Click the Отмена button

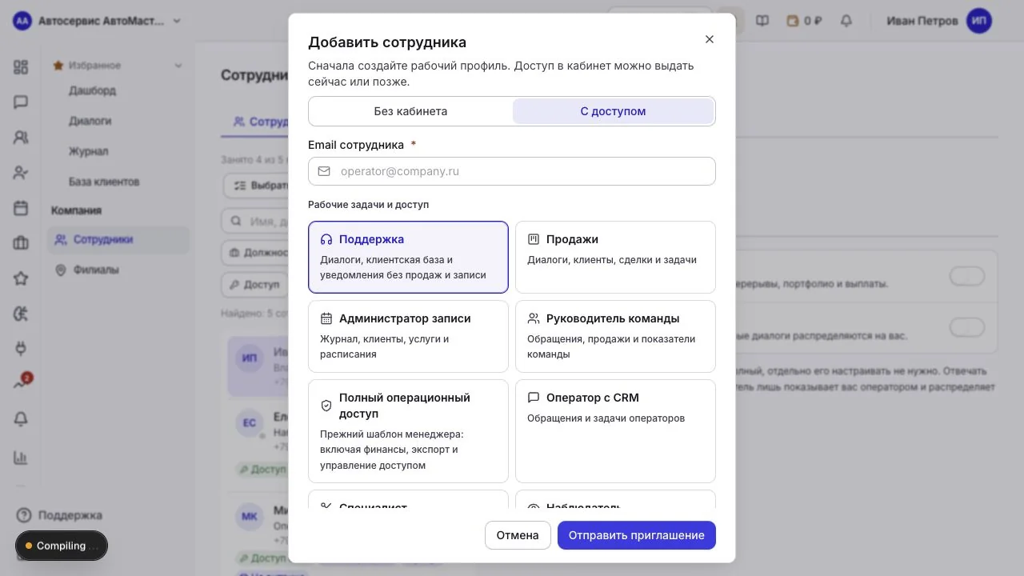(x=518, y=535)
